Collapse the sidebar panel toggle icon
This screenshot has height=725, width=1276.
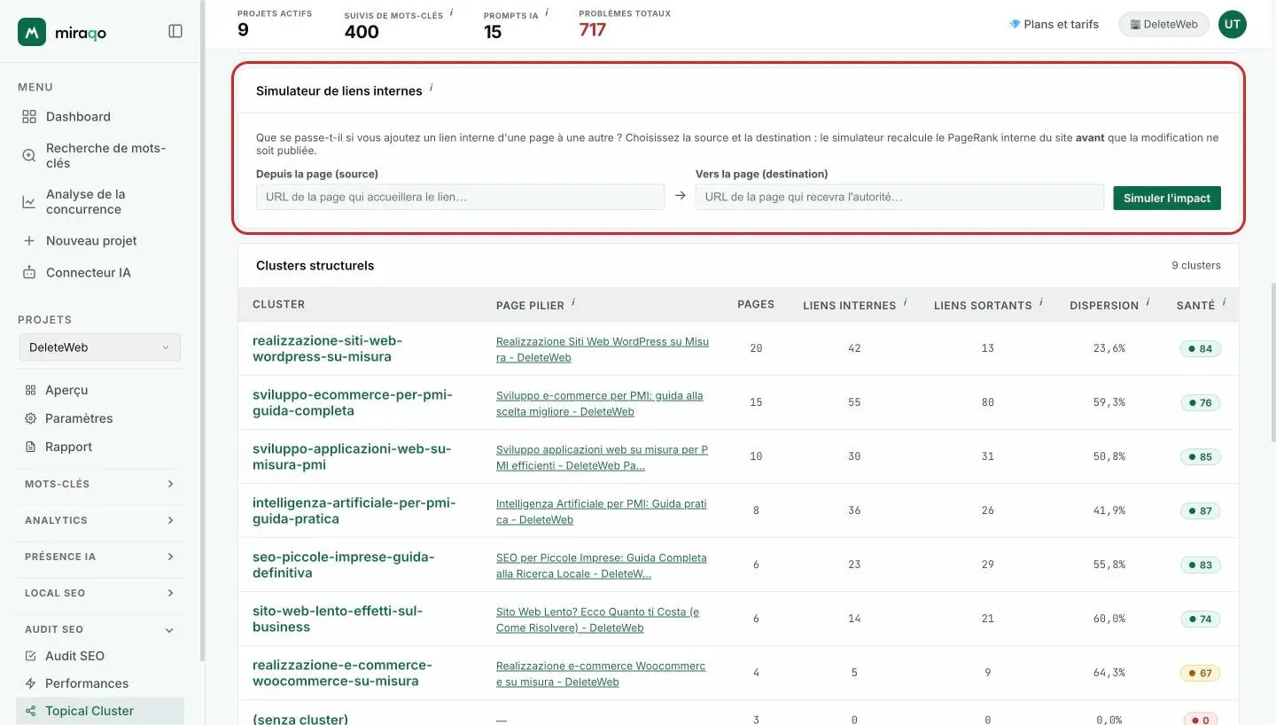[175, 31]
